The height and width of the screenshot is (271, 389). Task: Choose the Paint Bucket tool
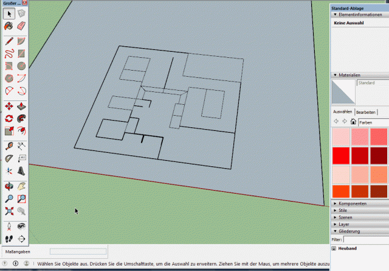pos(9,26)
